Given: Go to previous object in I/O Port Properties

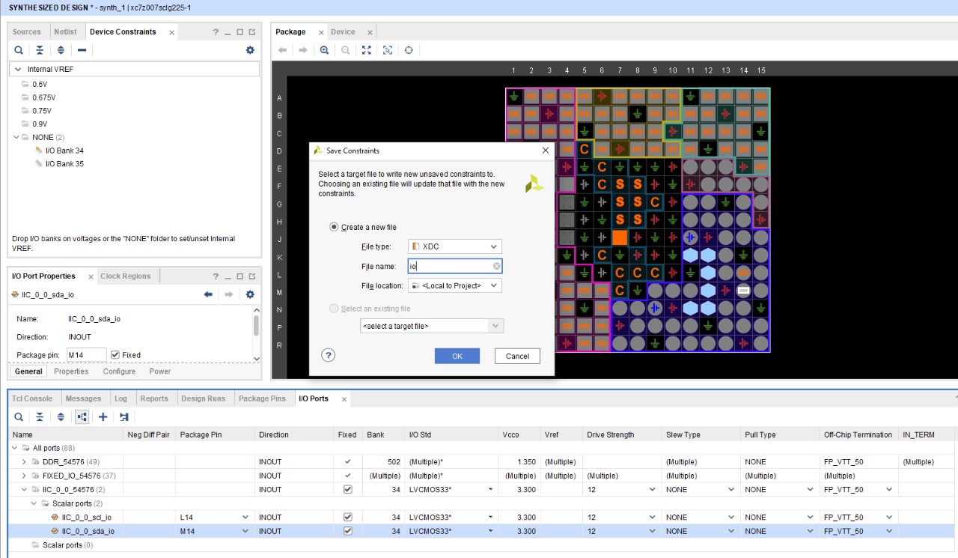Looking at the screenshot, I should tap(208, 294).
